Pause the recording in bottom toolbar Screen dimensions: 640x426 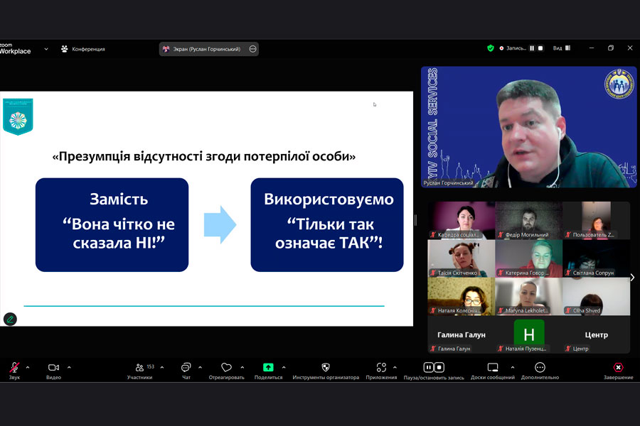pos(428,367)
